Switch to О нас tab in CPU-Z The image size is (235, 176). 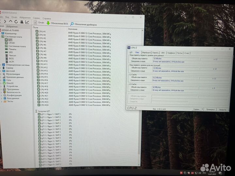(187, 53)
